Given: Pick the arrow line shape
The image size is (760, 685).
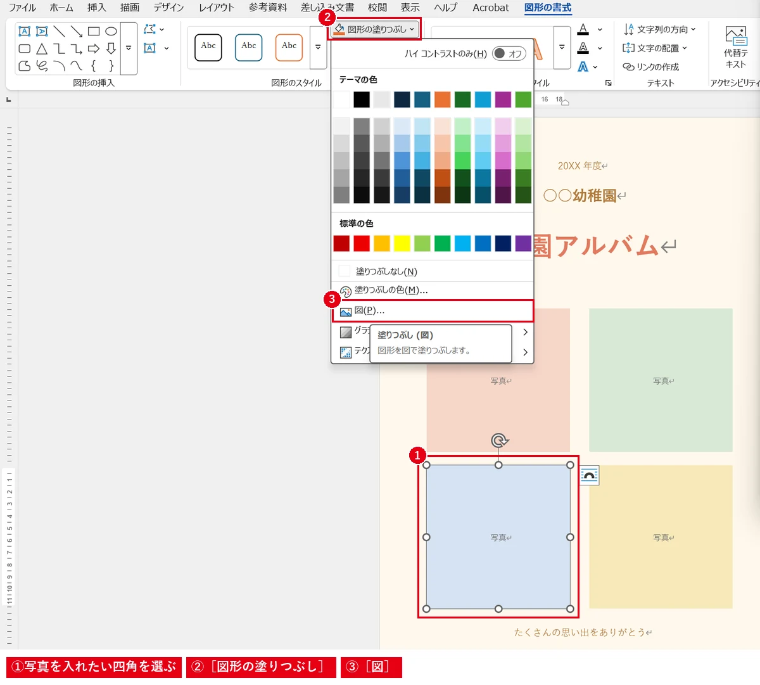Looking at the screenshot, I should (x=77, y=31).
